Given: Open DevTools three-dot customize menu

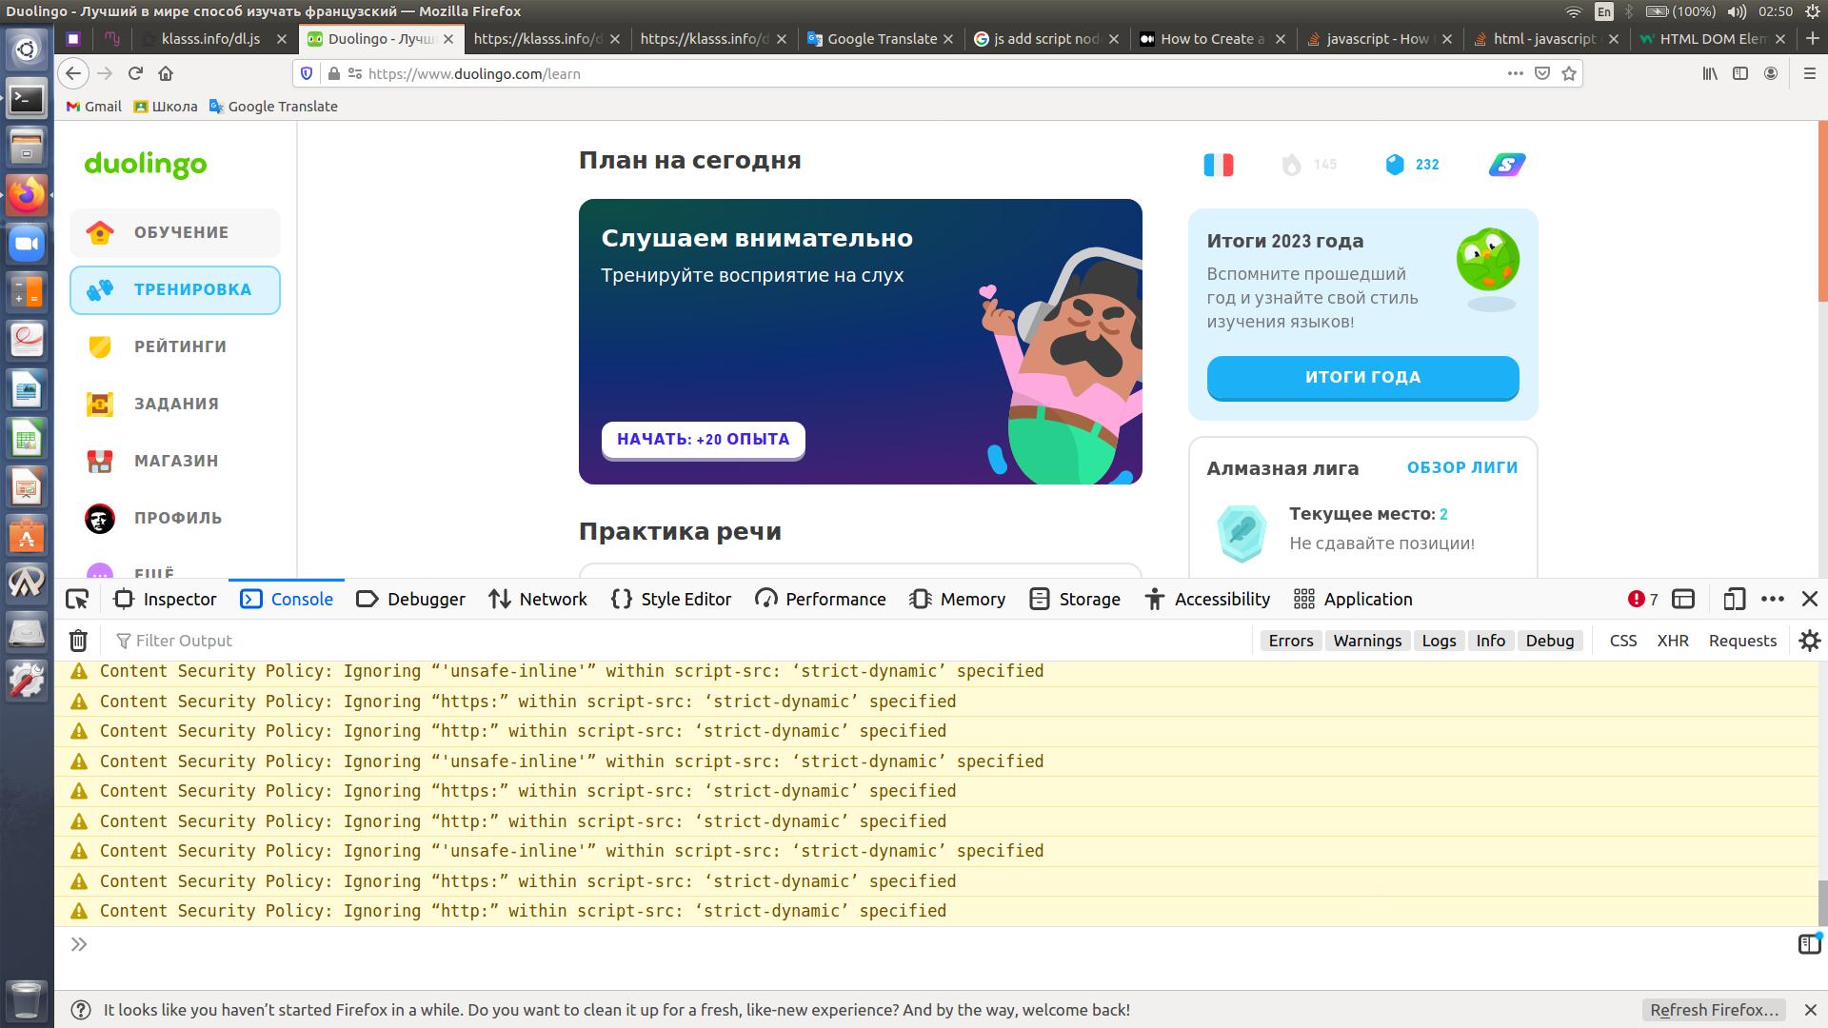Looking at the screenshot, I should pyautogui.click(x=1772, y=599).
